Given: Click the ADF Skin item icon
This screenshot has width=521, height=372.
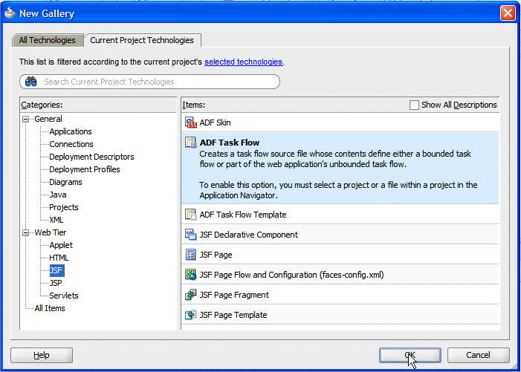Looking at the screenshot, I should (x=191, y=123).
